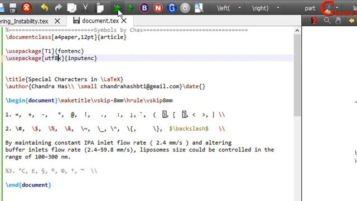The image size is (357, 201).
Task: Click the red N toolbar icon
Action: 158,8
